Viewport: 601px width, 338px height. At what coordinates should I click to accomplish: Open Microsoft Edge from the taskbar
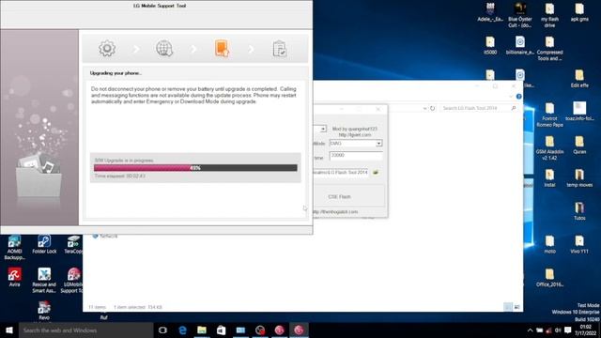coord(182,330)
